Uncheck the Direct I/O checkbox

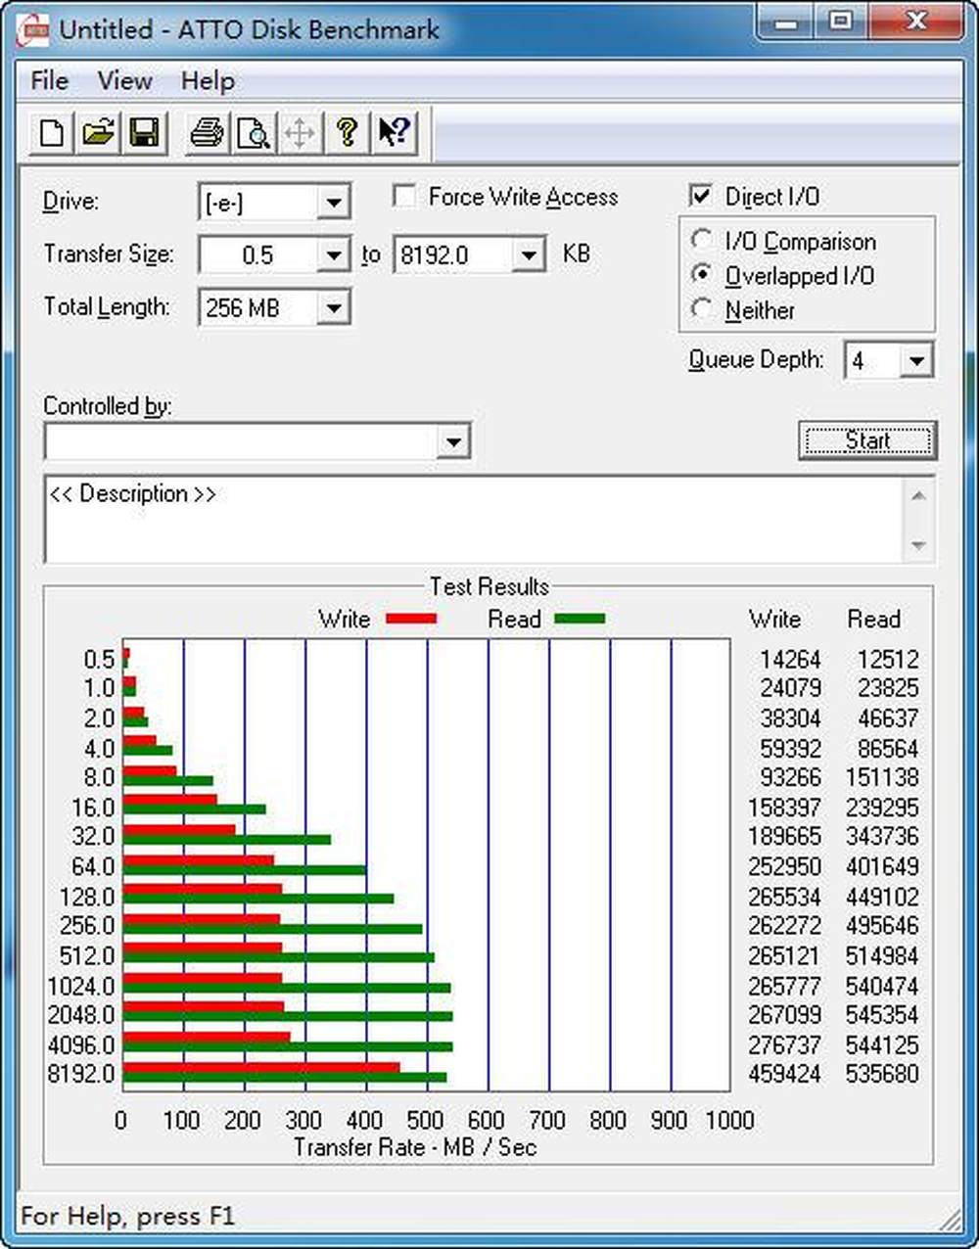[701, 196]
